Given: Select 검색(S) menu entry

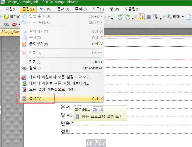Looking at the screenshot, I should [x=62, y=68].
